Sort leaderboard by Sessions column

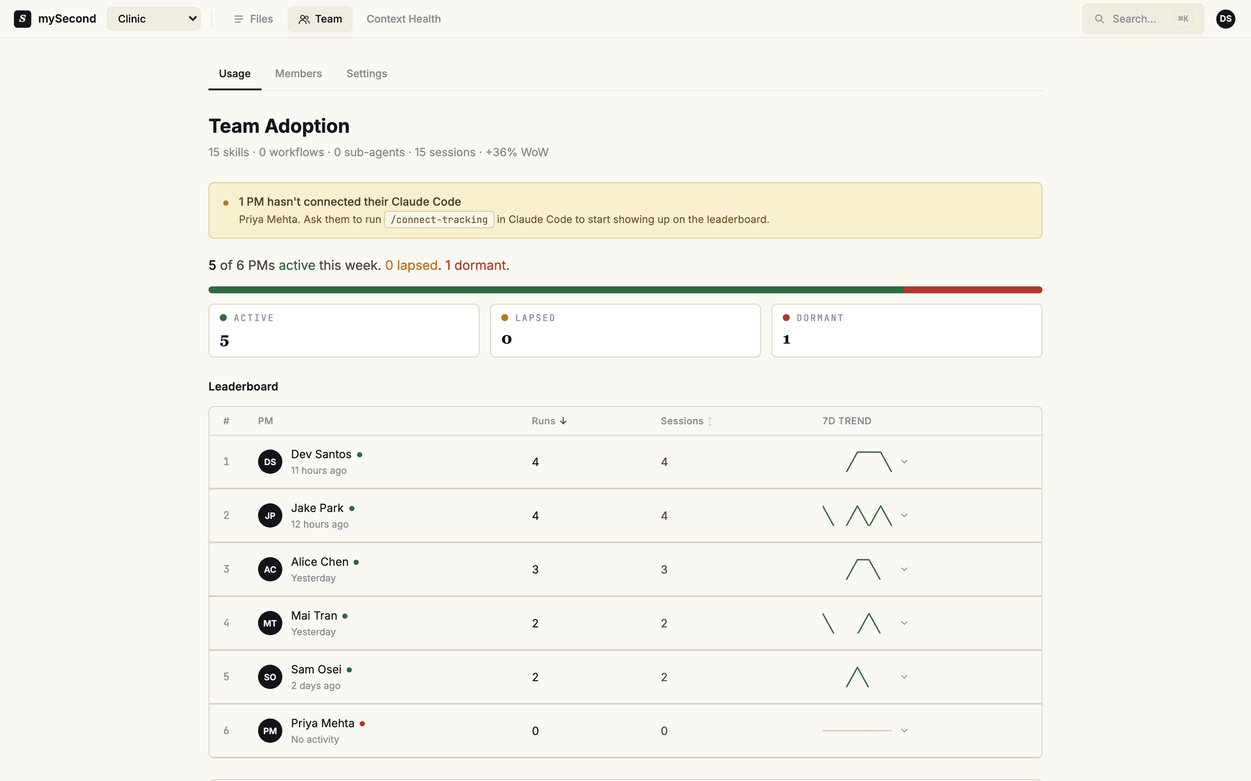click(x=686, y=421)
